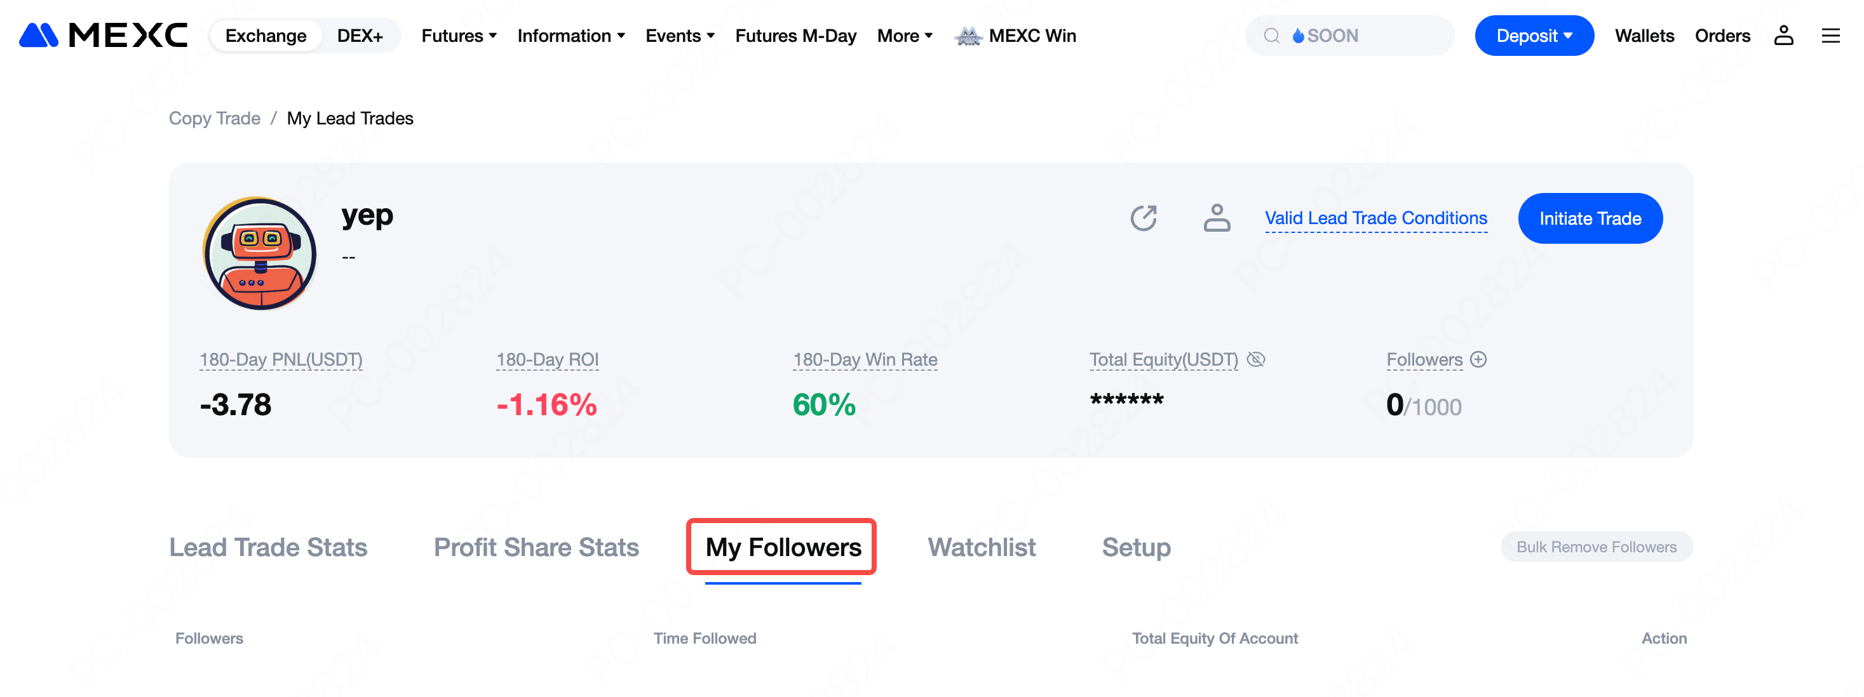Viewport: 1864px width, 697px height.
Task: Click the share icon beside Valid Lead Trade Conditions
Action: 1144,218
